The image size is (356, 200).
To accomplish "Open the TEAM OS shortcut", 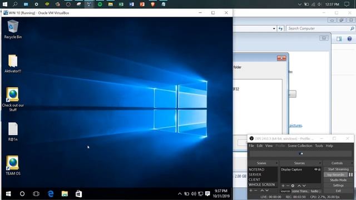I will point(13,166).
